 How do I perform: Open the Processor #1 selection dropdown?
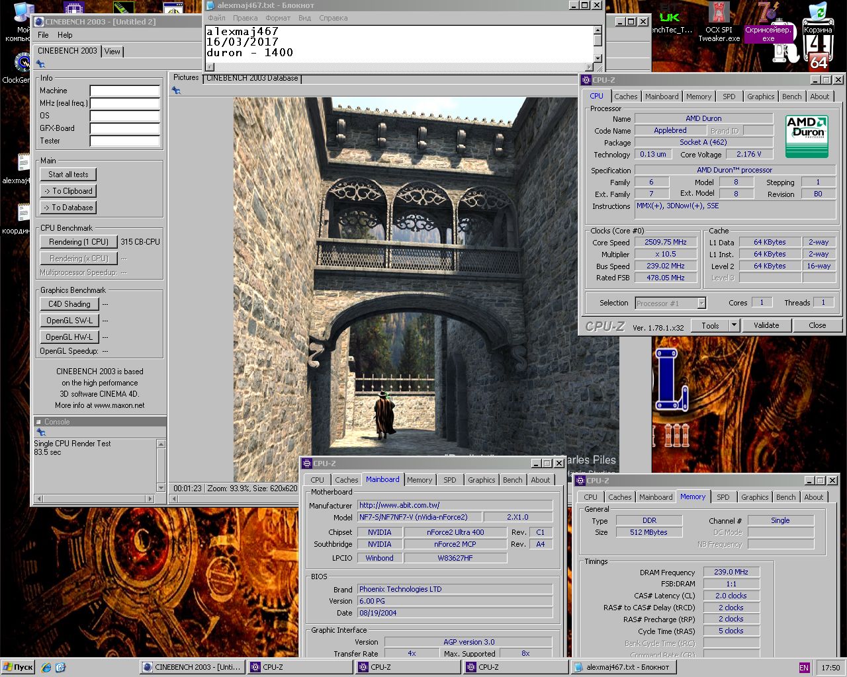click(701, 303)
